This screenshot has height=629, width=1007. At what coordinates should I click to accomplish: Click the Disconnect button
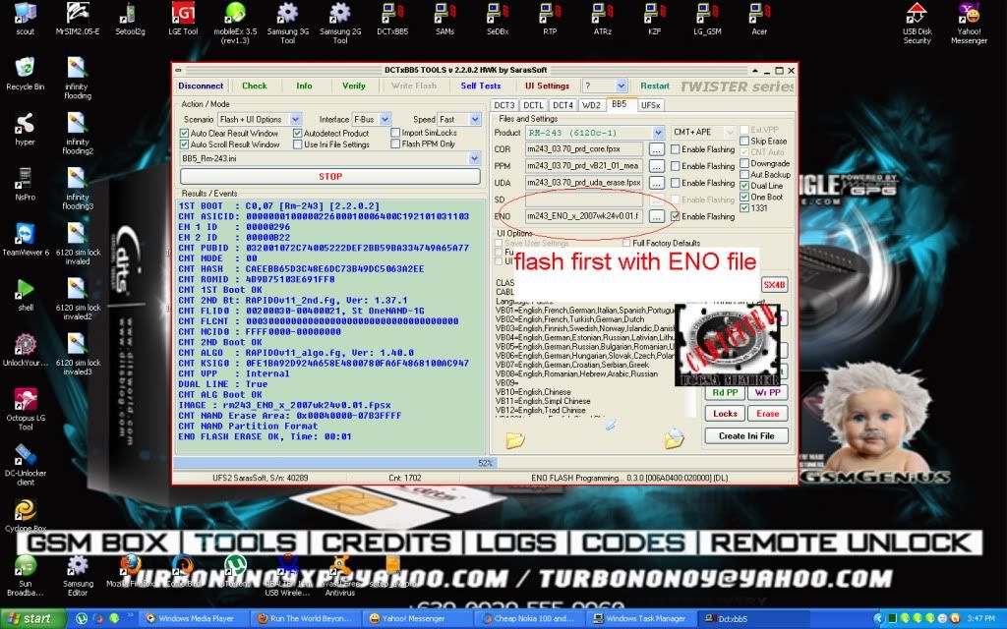click(x=201, y=86)
